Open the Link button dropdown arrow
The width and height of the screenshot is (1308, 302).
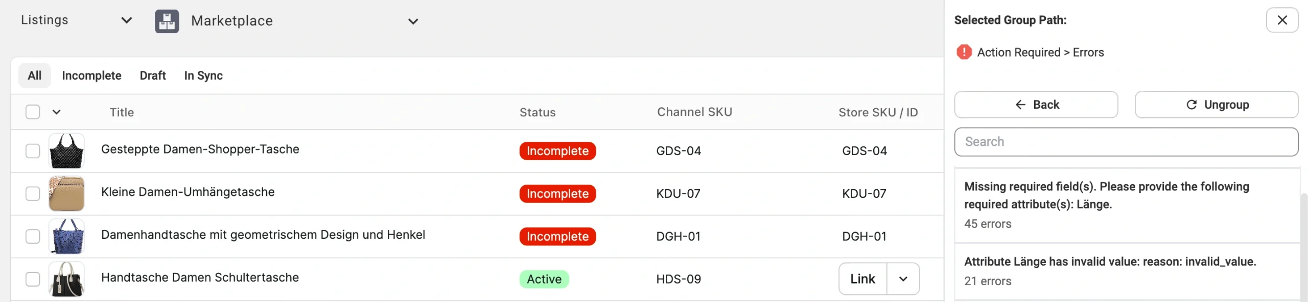pyautogui.click(x=903, y=279)
